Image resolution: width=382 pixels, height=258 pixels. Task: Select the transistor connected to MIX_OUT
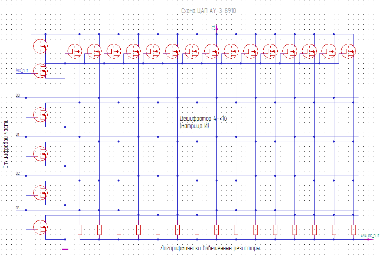(x=41, y=71)
